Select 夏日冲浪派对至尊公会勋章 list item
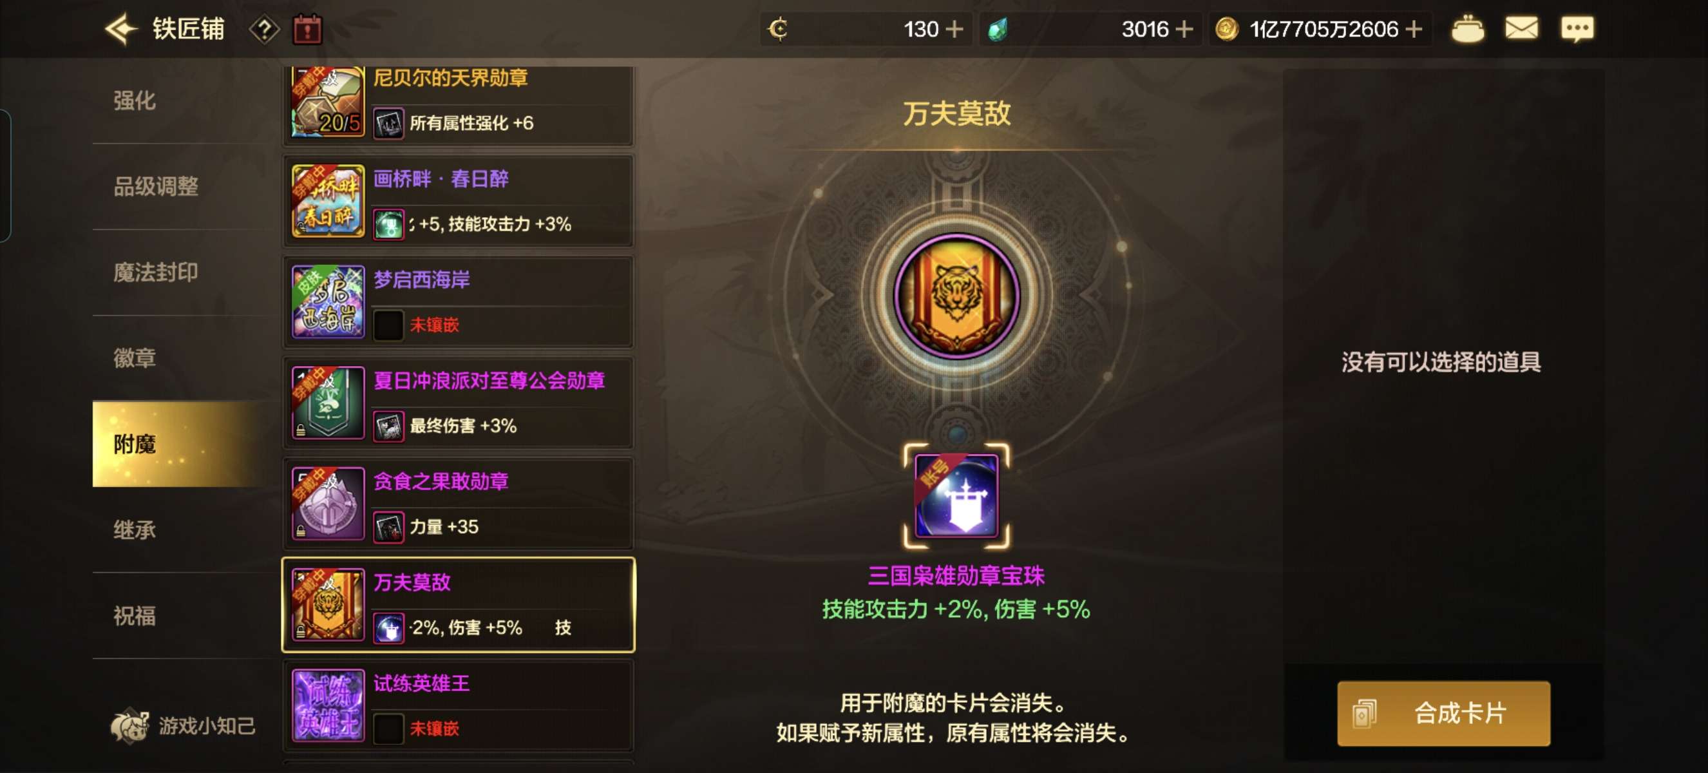The width and height of the screenshot is (1708, 773). 458,403
